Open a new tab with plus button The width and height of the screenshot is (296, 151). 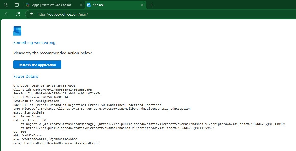(152, 5)
